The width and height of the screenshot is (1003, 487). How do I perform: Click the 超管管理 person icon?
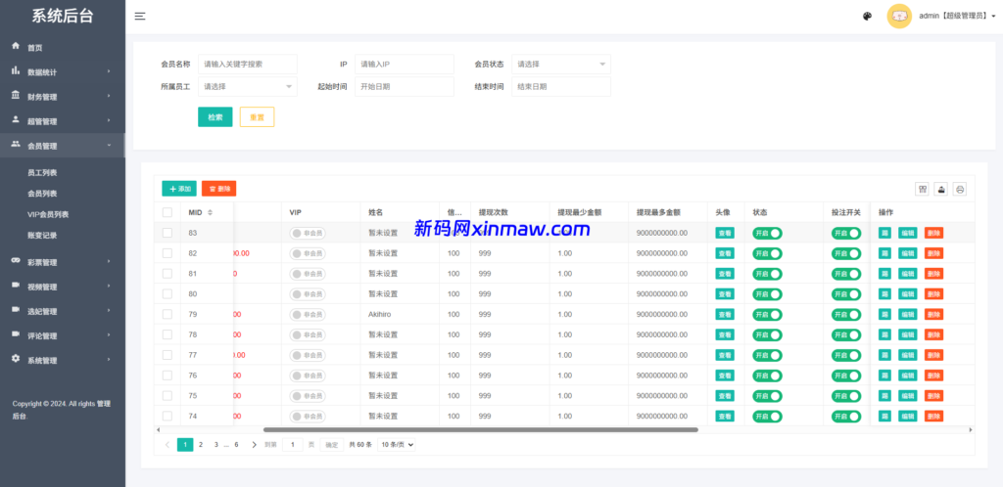pos(16,120)
